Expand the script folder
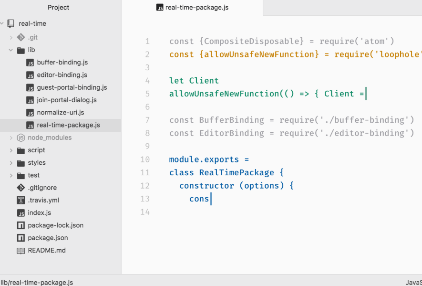The width and height of the screenshot is (422, 286). (x=11, y=150)
